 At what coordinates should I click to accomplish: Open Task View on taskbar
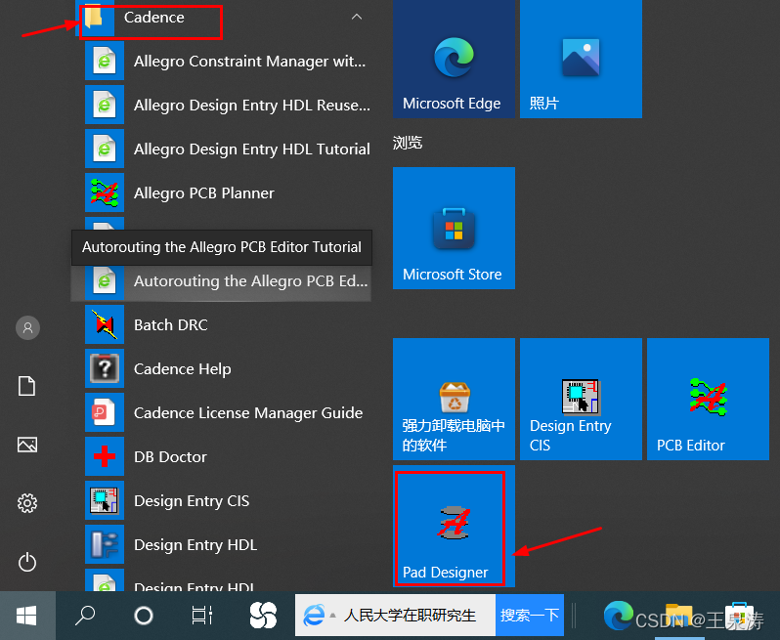coord(202,616)
